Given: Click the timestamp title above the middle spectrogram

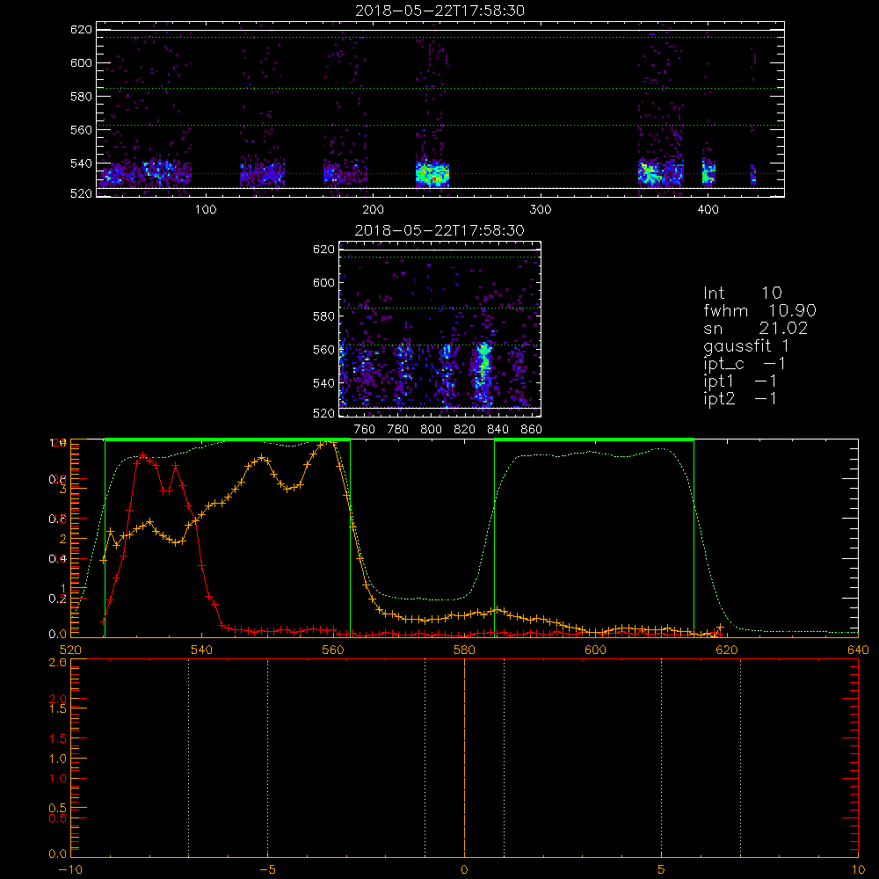Looking at the screenshot, I should 439,230.
